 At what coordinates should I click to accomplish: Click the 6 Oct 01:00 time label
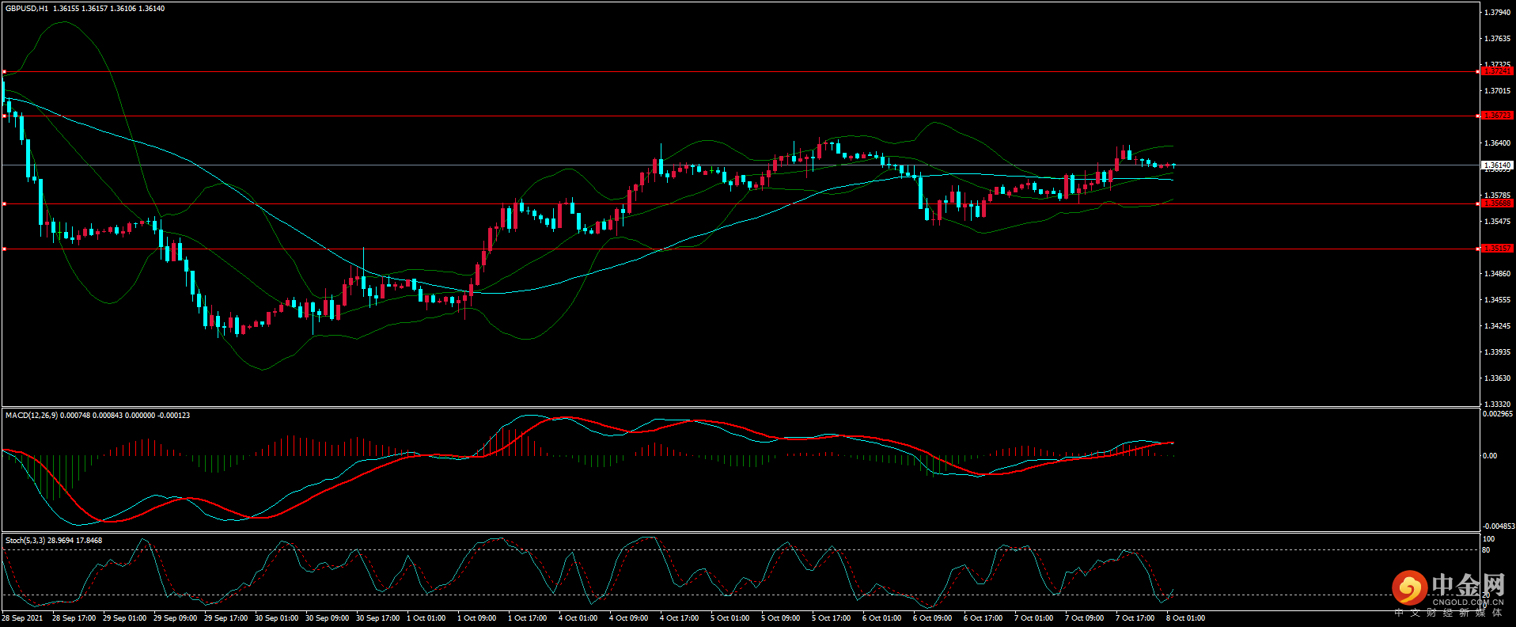click(882, 618)
